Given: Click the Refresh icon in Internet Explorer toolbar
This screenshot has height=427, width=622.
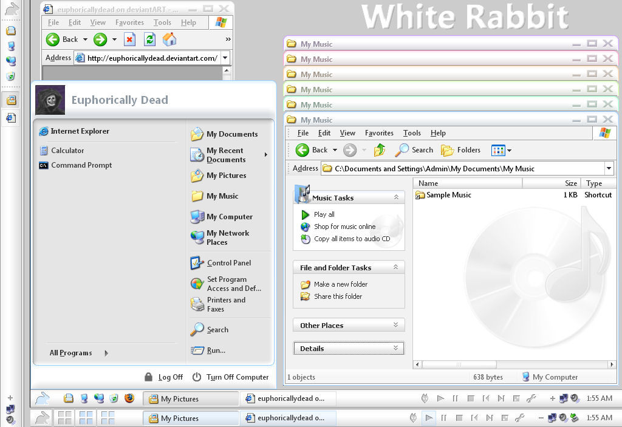Looking at the screenshot, I should click(x=149, y=39).
